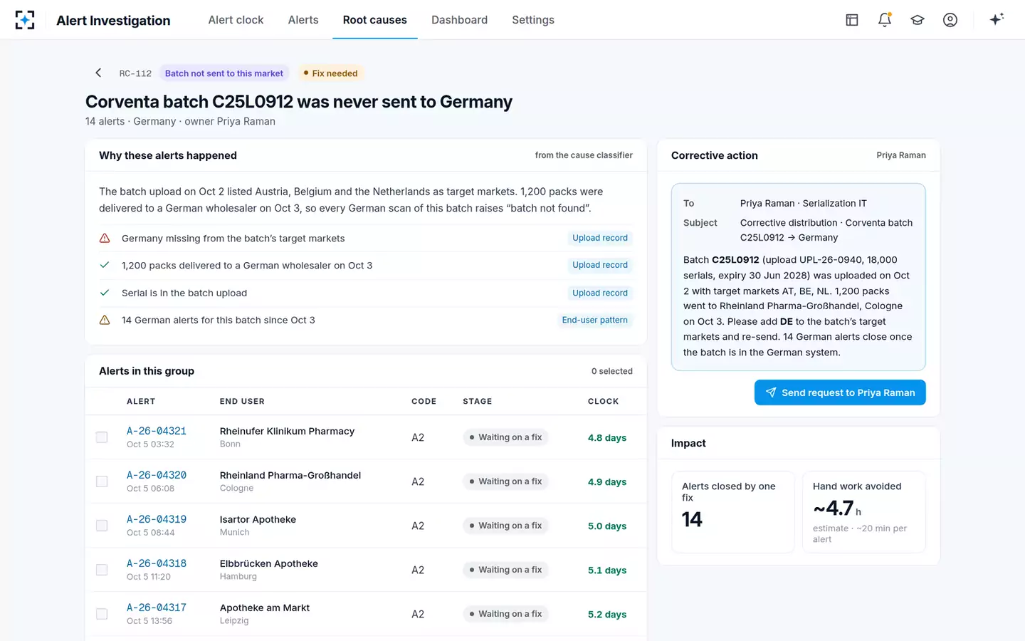1025x641 pixels.
Task: Open alert A-26-04318
Action: click(157, 563)
